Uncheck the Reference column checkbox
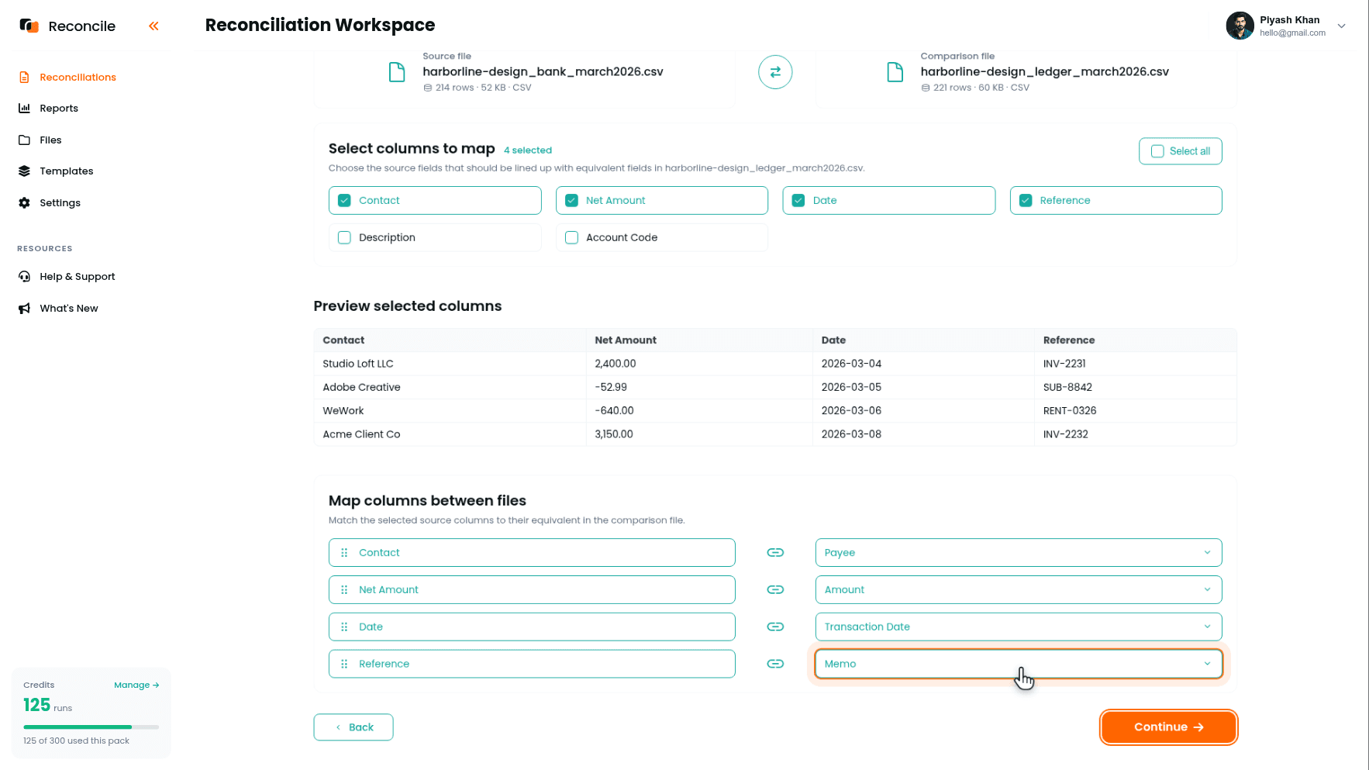This screenshot has height=770, width=1369. click(x=1026, y=200)
